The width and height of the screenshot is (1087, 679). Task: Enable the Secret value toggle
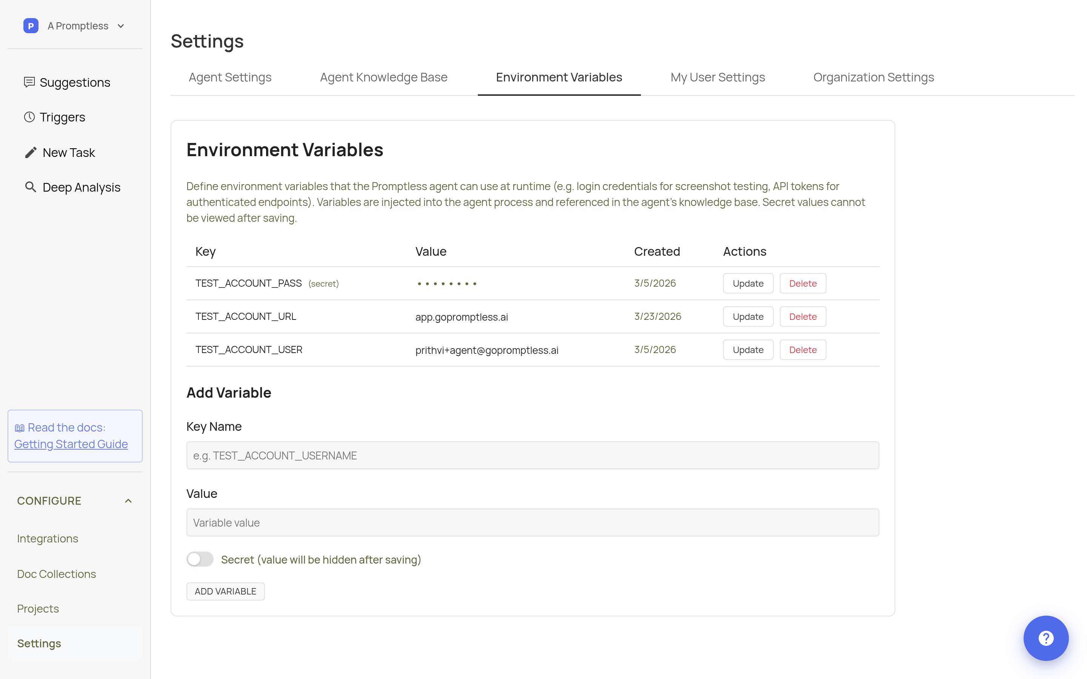[x=199, y=559]
